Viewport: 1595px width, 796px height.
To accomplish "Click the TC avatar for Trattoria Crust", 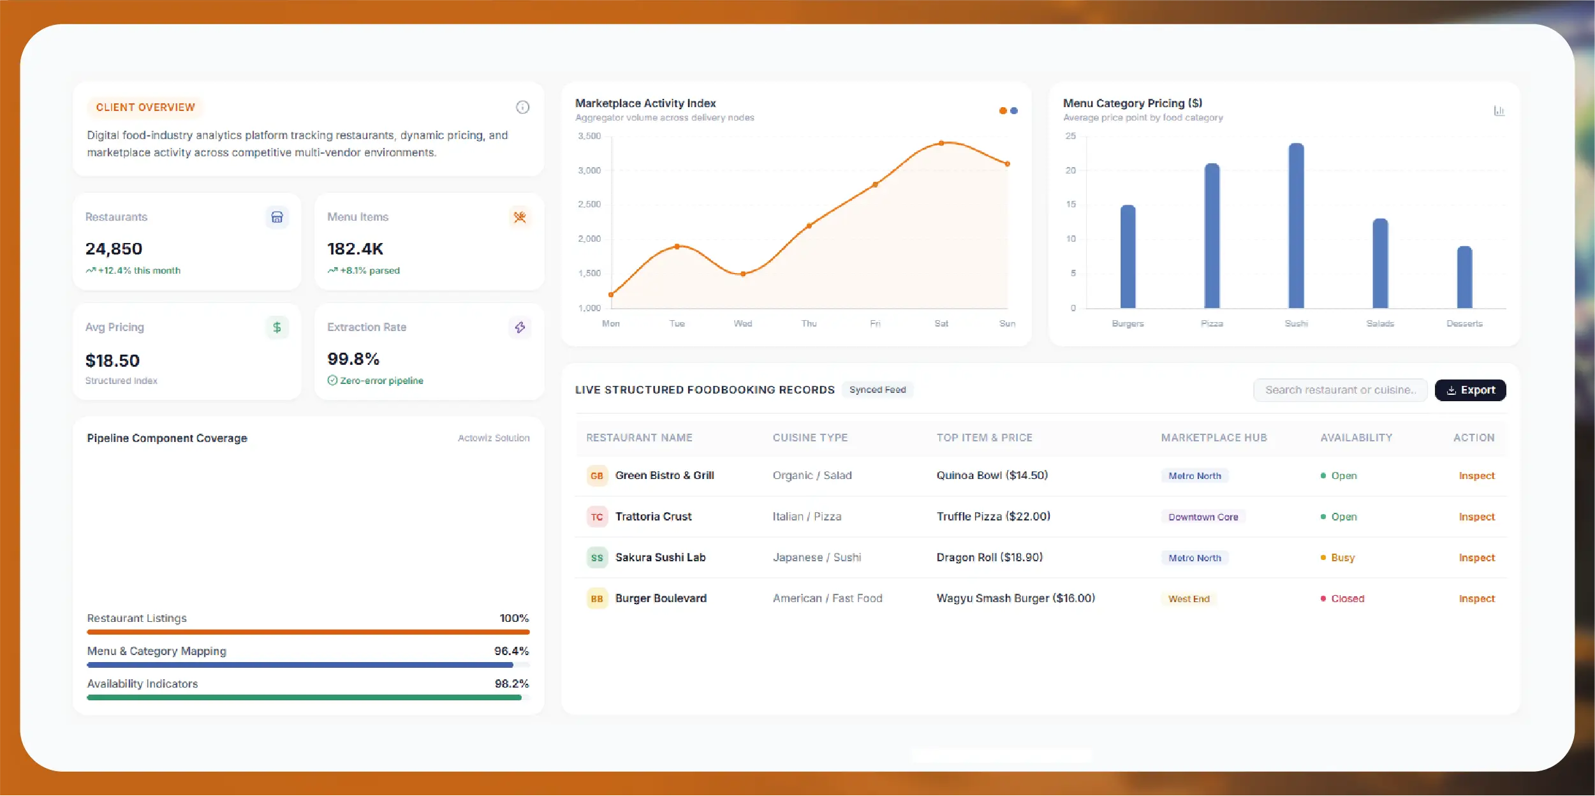I will click(x=597, y=517).
